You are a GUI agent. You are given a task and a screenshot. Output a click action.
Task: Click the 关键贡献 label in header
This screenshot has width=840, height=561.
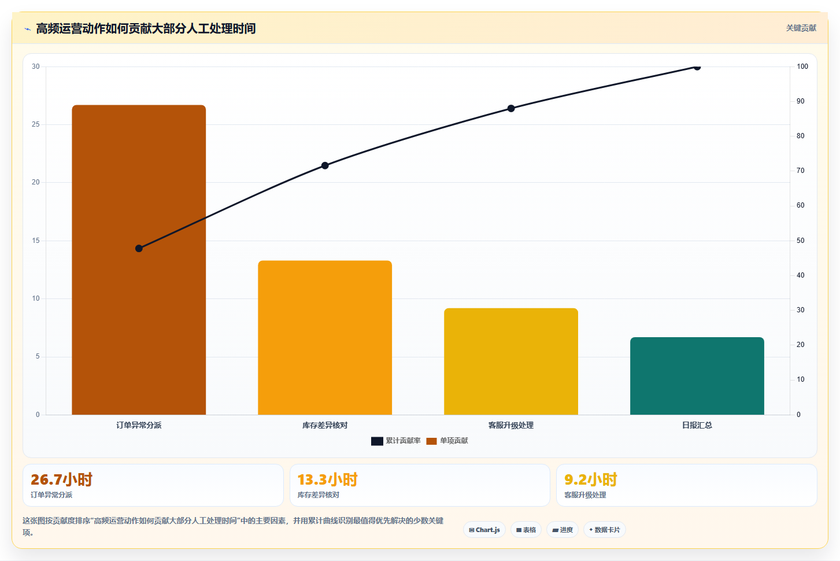[801, 28]
